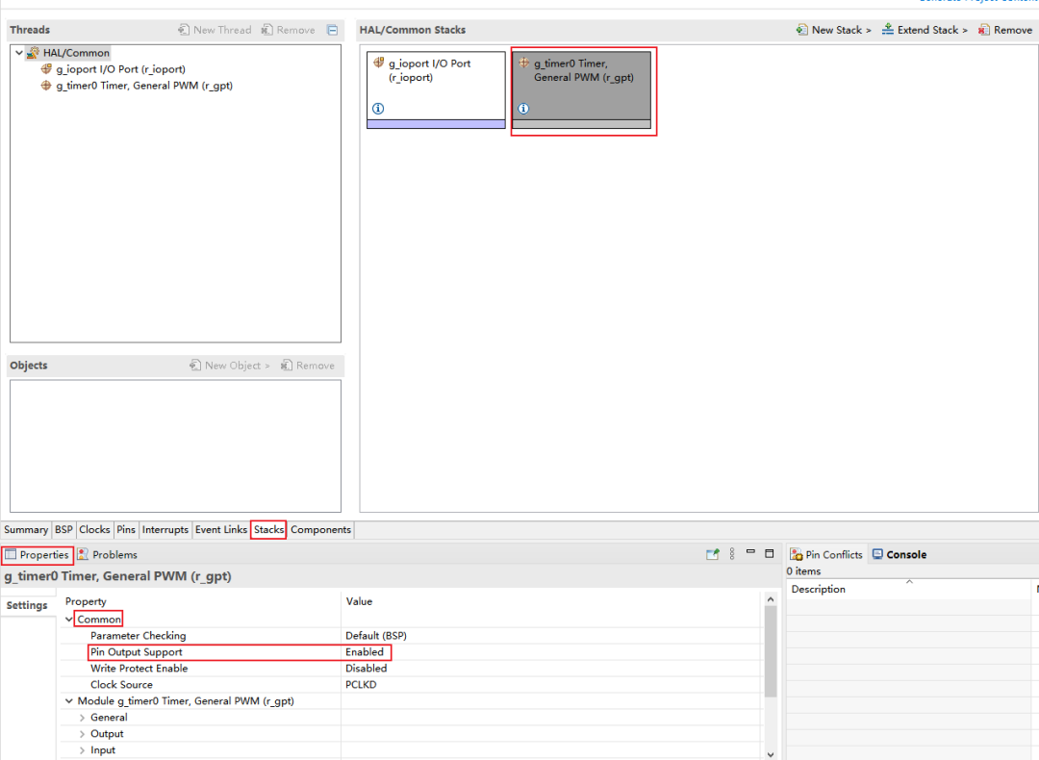Image resolution: width=1039 pixels, height=760 pixels.
Task: Switch to the Clocks tab
Action: (x=94, y=529)
